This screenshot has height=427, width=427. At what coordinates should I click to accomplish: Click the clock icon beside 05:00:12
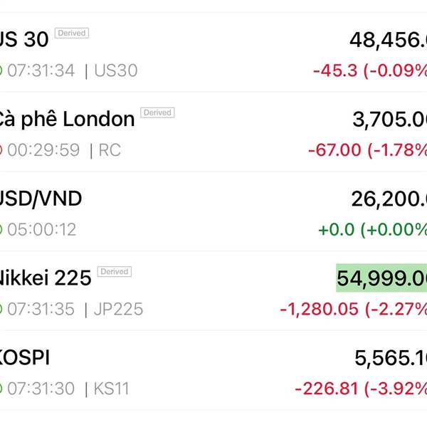coord(1,230)
